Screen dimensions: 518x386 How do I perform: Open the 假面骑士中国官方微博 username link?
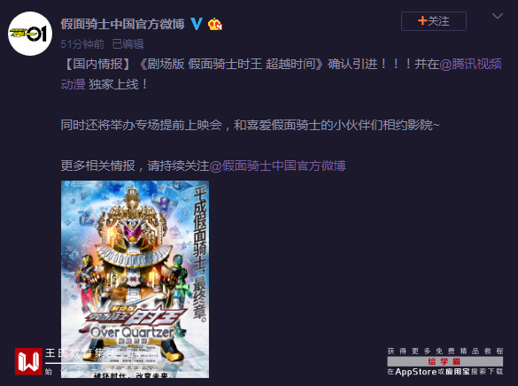(x=122, y=24)
